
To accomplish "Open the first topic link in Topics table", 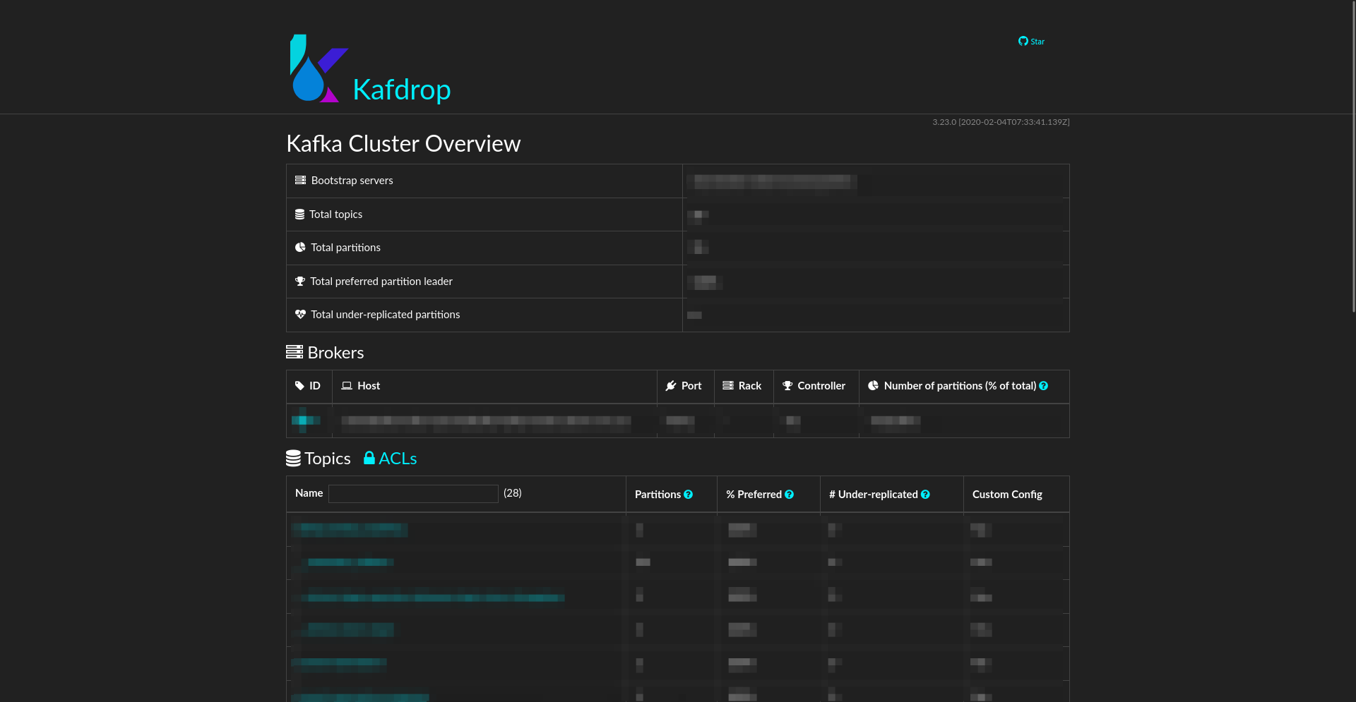I will click(350, 529).
